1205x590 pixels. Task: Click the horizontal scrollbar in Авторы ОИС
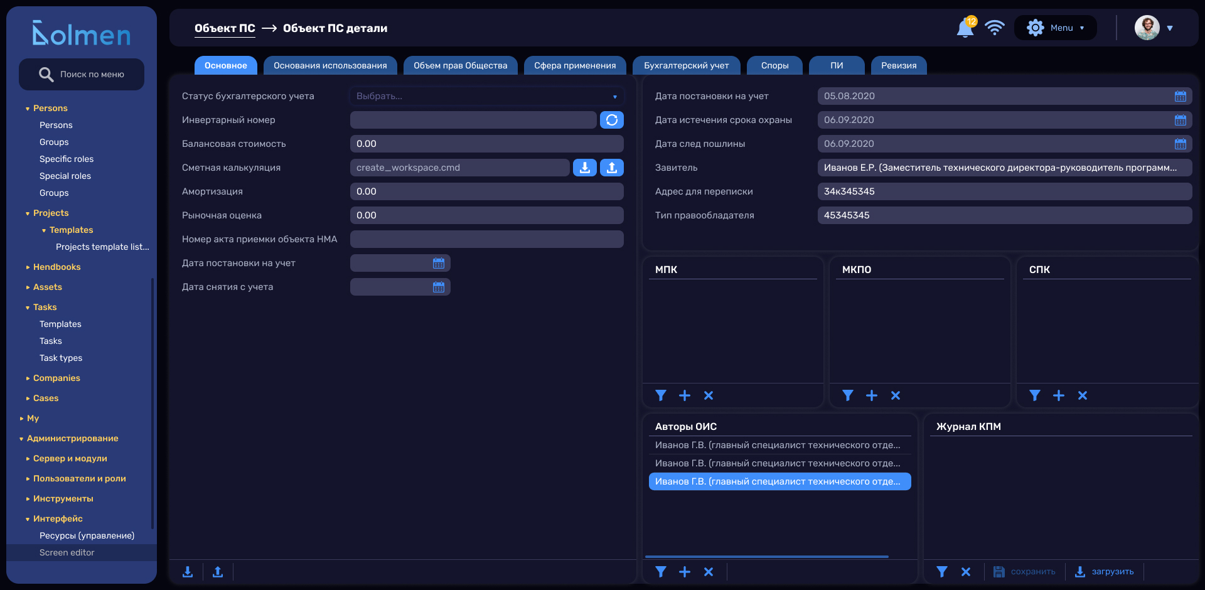pyautogui.click(x=767, y=557)
